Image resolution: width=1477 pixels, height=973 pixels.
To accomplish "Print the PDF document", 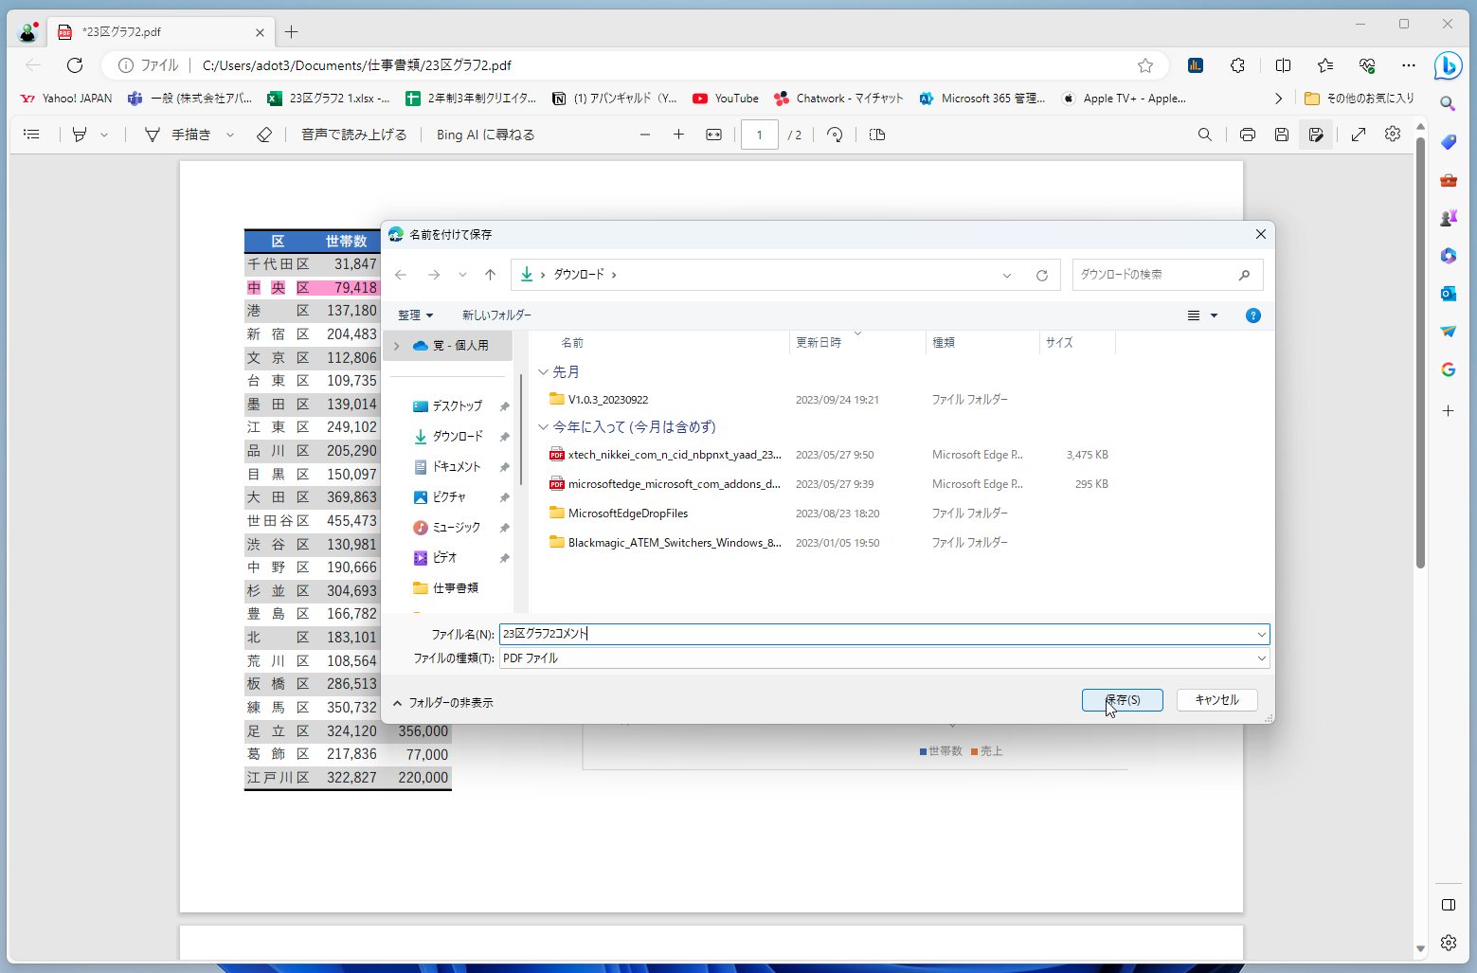I will pyautogui.click(x=1248, y=135).
